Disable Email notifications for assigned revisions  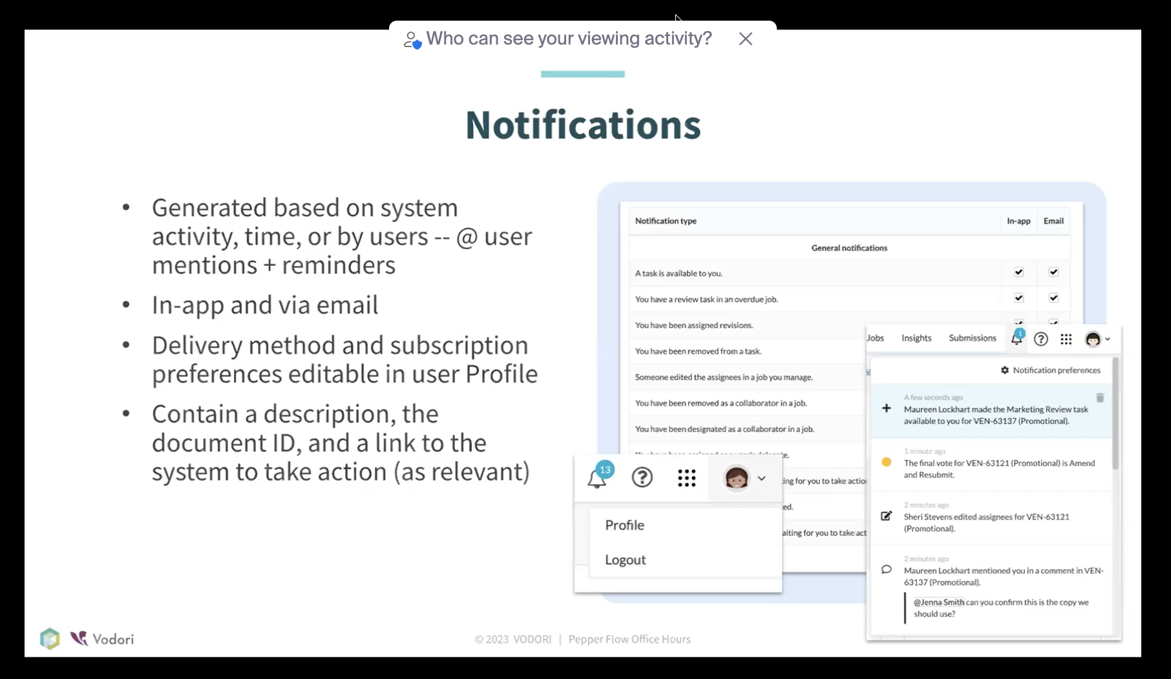click(1053, 323)
